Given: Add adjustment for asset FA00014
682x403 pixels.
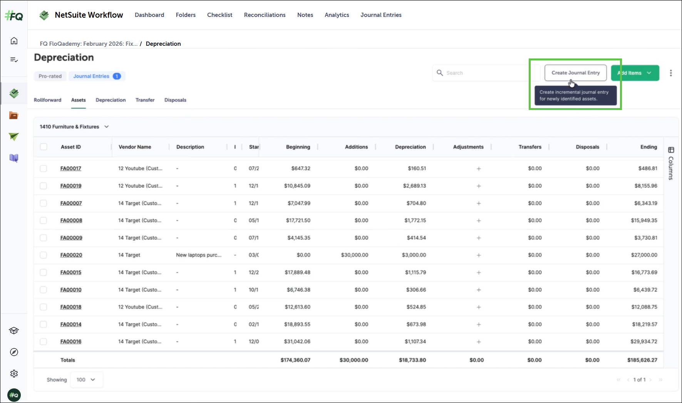Looking at the screenshot, I should [479, 324].
